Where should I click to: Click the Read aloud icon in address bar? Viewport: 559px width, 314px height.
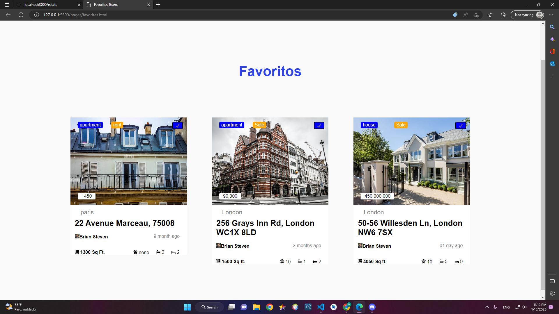pos(466,15)
